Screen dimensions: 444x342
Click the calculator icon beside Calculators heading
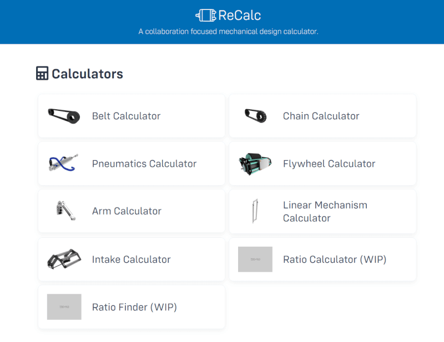[42, 73]
